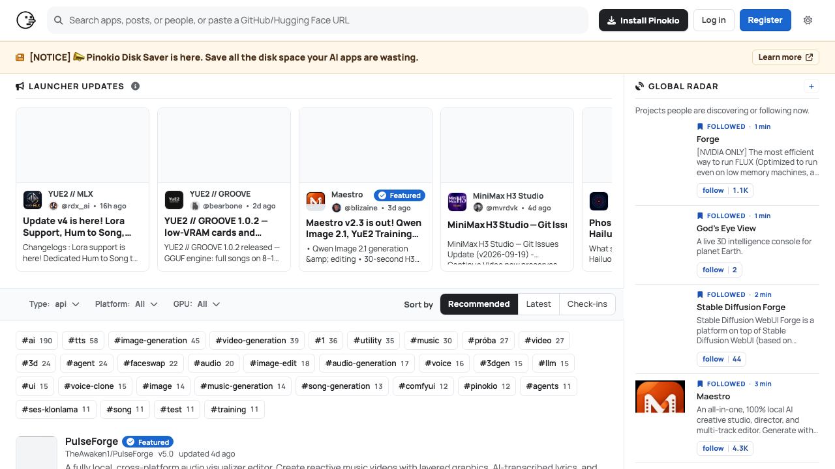Open Forge title in Global Radar
This screenshot has height=469, width=835.
pyautogui.click(x=708, y=139)
